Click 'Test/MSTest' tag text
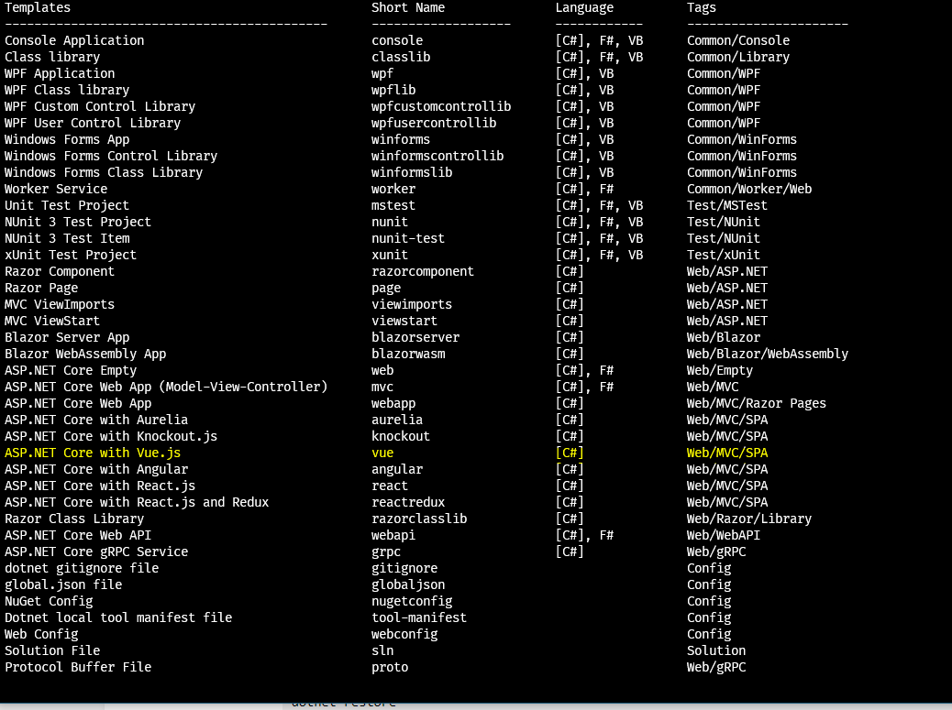Viewport: 952px width, 710px height. [727, 205]
